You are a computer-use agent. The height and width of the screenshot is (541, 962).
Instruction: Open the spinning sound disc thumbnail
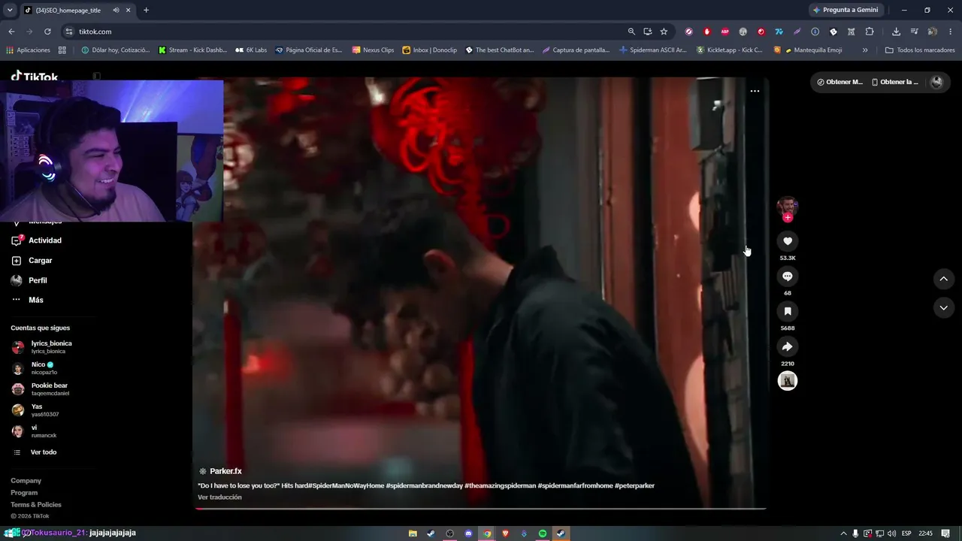click(x=787, y=381)
